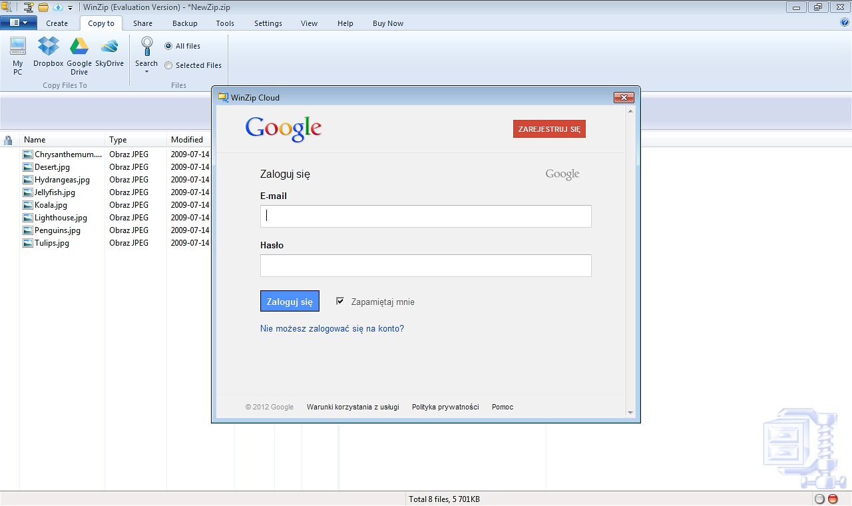
Task: Open the blue help question mark icon
Action: pyautogui.click(x=845, y=23)
